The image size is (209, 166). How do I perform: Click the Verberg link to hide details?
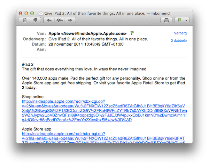click(x=180, y=33)
